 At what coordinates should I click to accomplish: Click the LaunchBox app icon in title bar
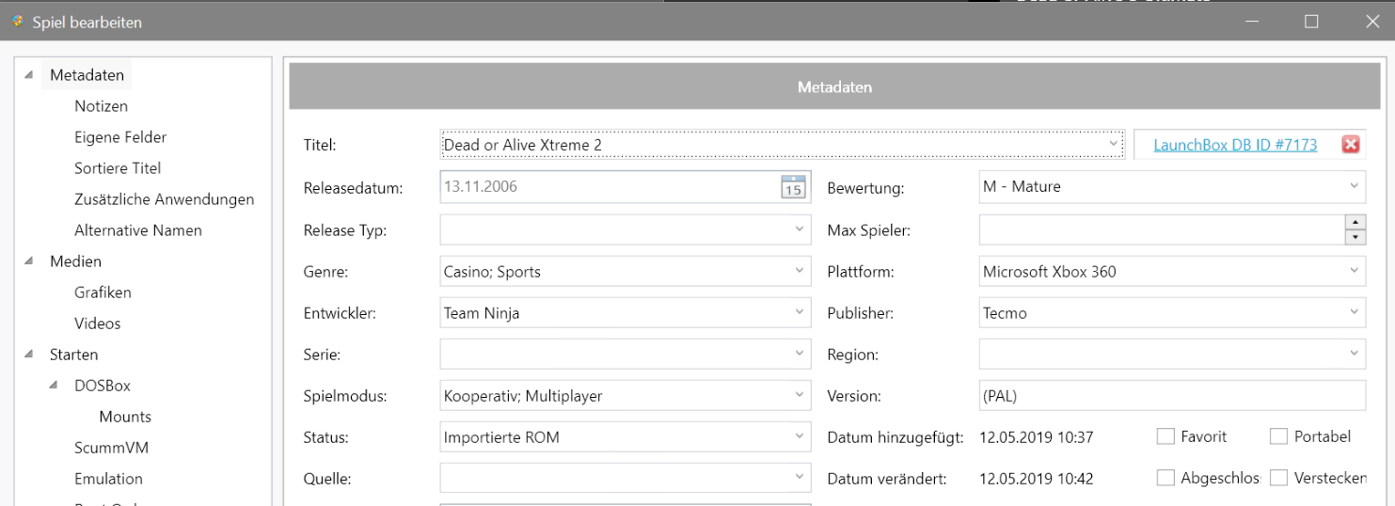pos(18,21)
